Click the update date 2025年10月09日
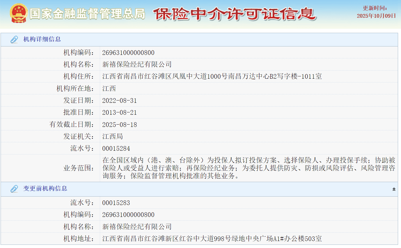Viewport: 401px width, 248px height. pyautogui.click(x=376, y=16)
